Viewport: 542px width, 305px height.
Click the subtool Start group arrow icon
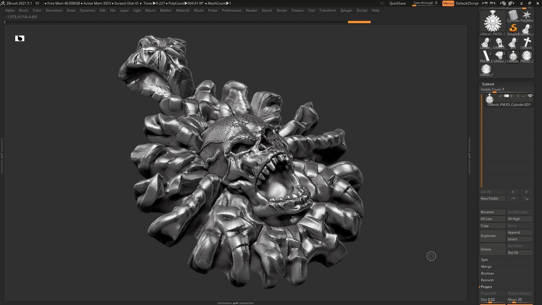click(501, 96)
